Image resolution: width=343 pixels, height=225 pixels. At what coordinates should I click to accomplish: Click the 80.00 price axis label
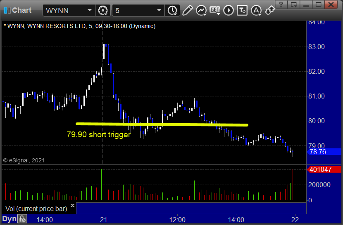tap(316, 121)
